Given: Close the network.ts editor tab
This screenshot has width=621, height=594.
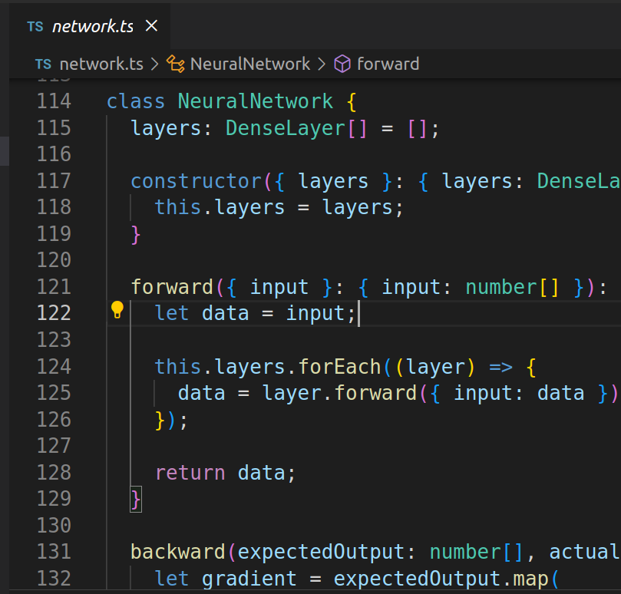Looking at the screenshot, I should [151, 26].
